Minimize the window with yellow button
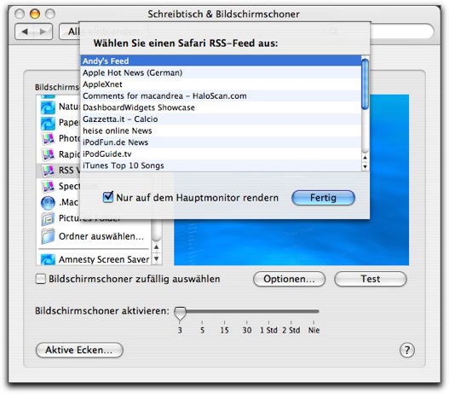Screen dimensions: 449x394 [x=35, y=14]
